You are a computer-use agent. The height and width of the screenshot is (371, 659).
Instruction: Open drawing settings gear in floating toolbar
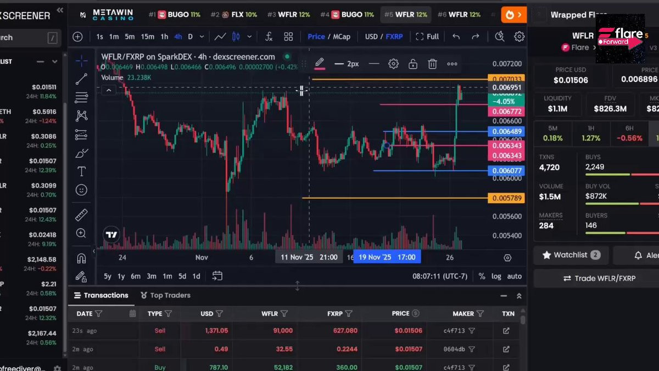[393, 64]
